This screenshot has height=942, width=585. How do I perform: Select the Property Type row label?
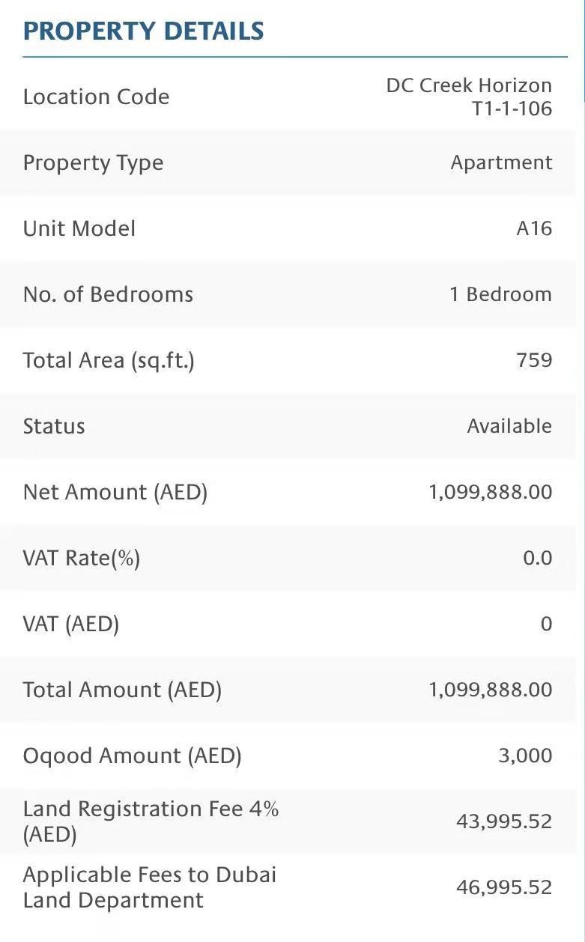coord(93,163)
